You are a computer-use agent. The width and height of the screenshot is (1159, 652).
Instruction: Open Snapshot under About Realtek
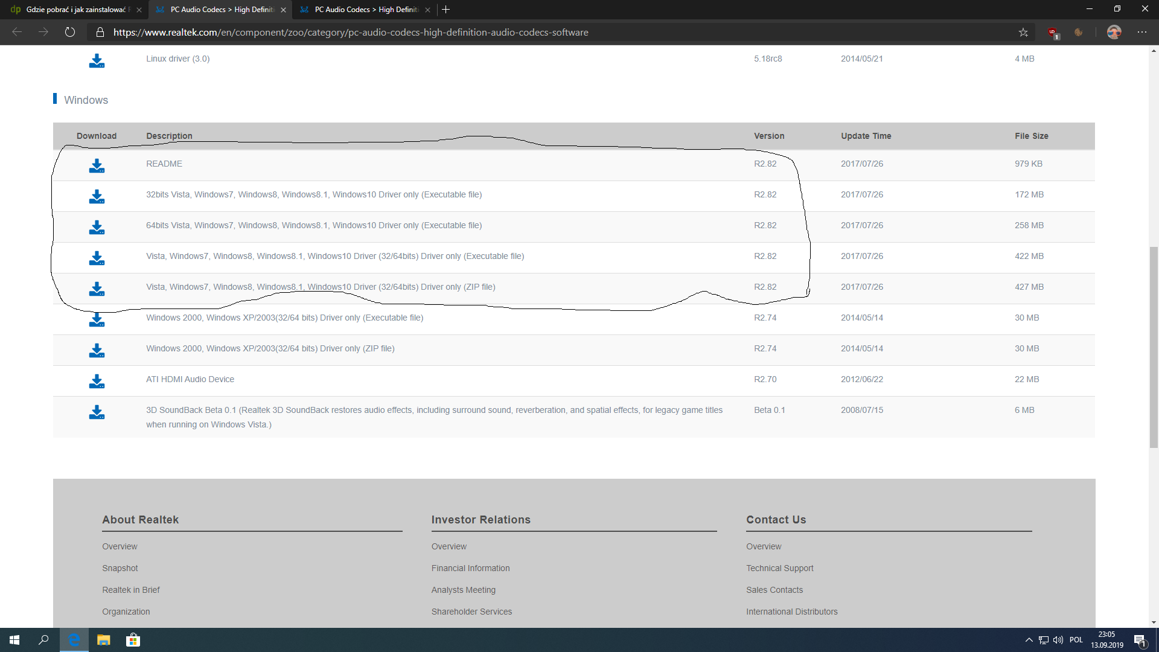click(120, 568)
